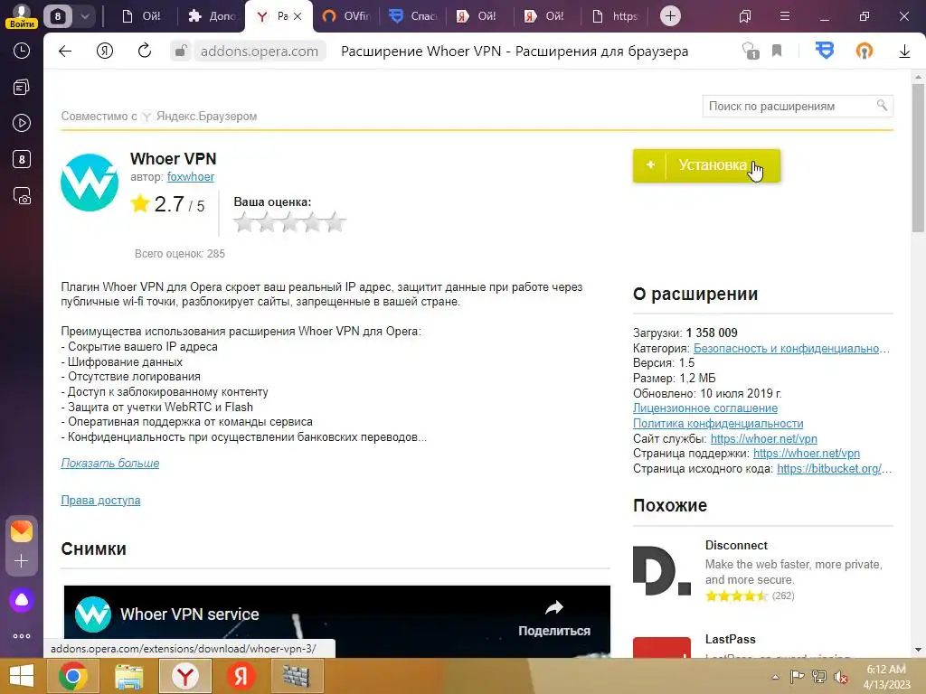
Task: Open the blue shield extension icon
Action: coord(825,51)
